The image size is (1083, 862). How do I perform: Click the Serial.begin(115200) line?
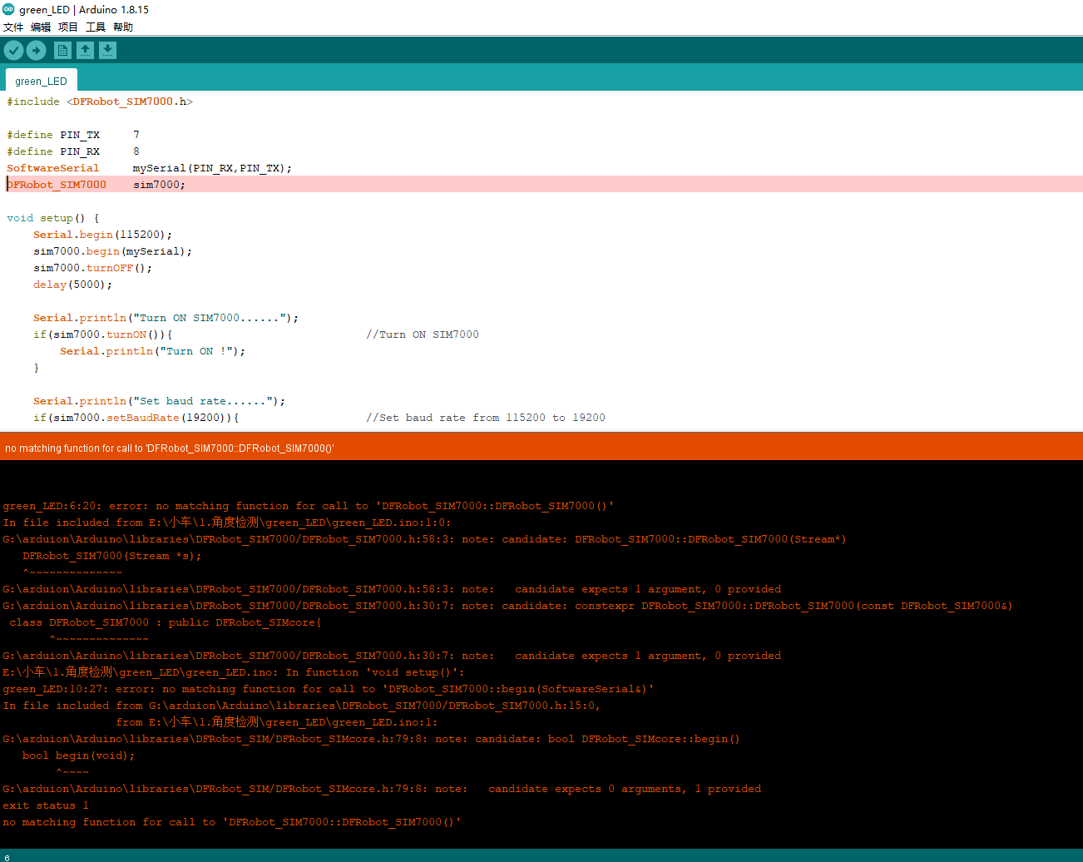click(102, 235)
